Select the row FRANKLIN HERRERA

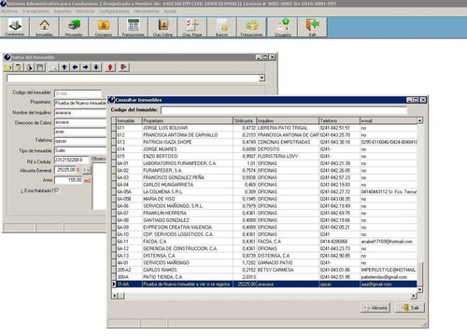[264, 213]
